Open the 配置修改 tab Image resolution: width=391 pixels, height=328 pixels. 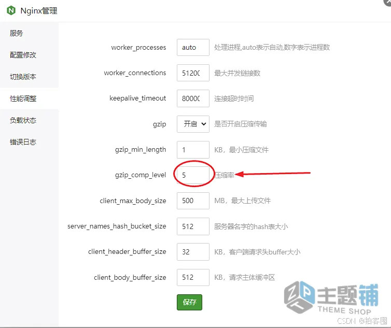tap(29, 55)
